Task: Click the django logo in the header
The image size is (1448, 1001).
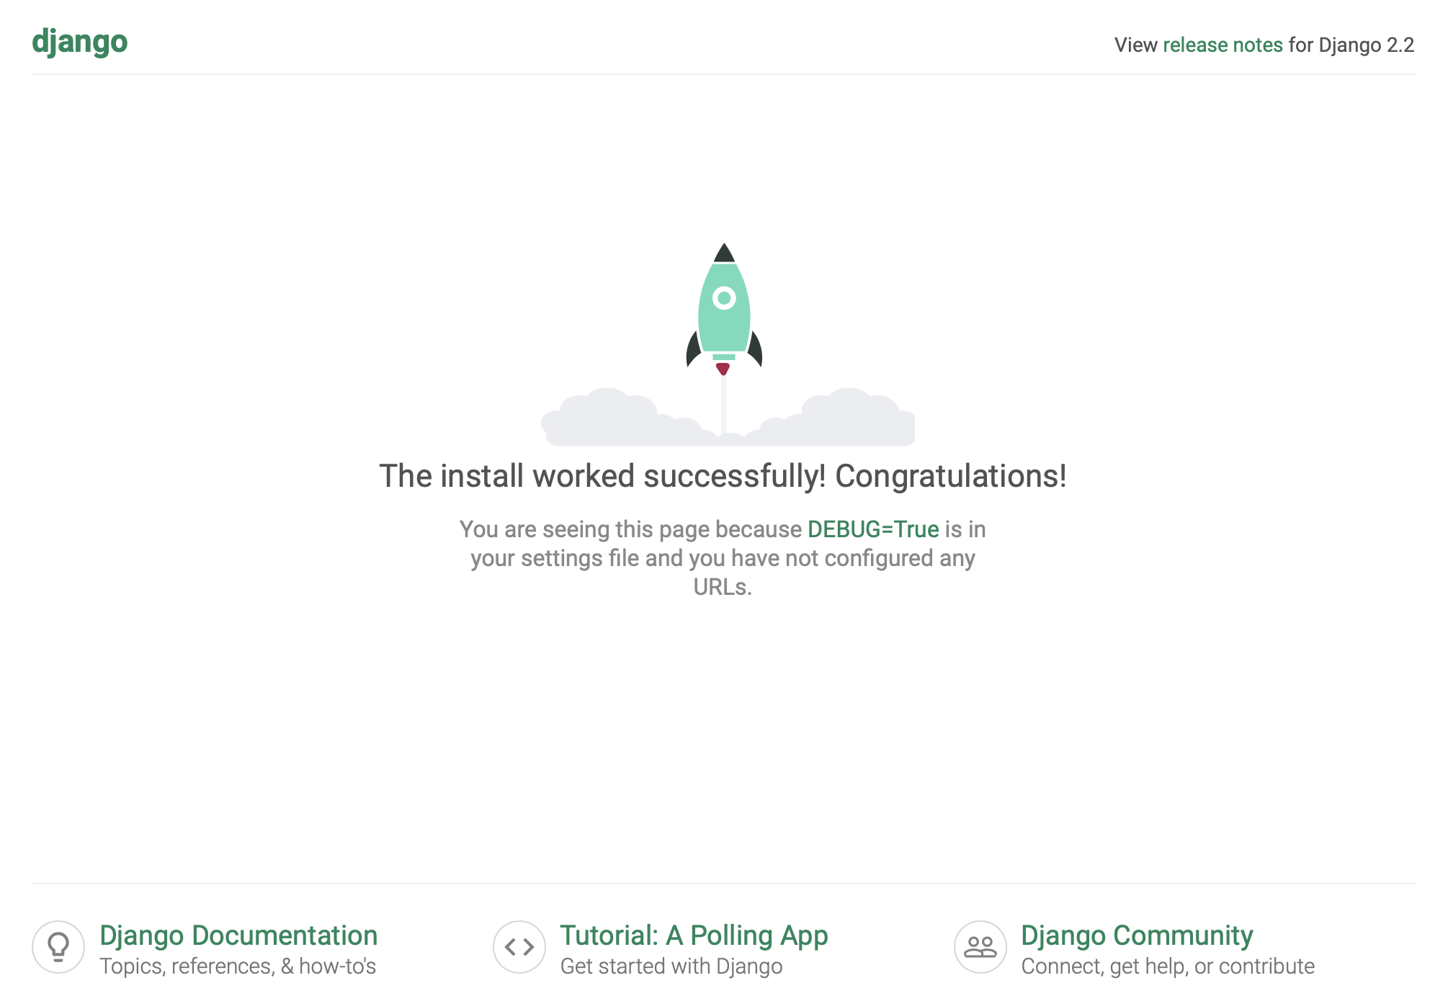Action: coord(80,42)
